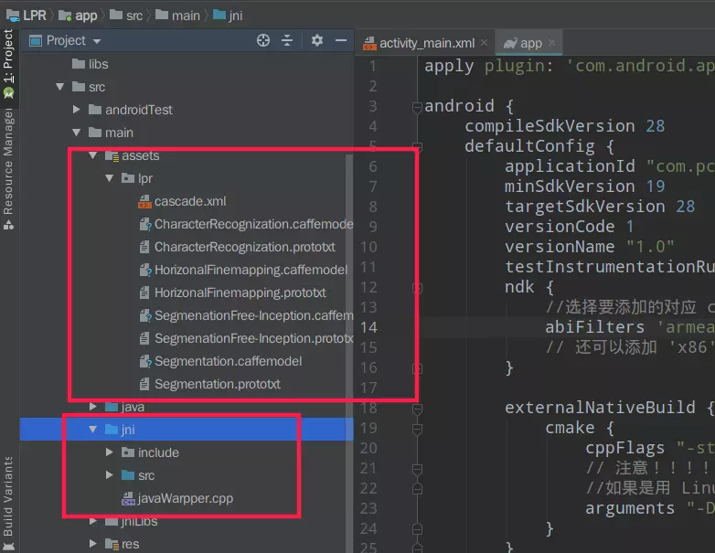
Task: Open the Project view dropdown
Action: click(97, 41)
